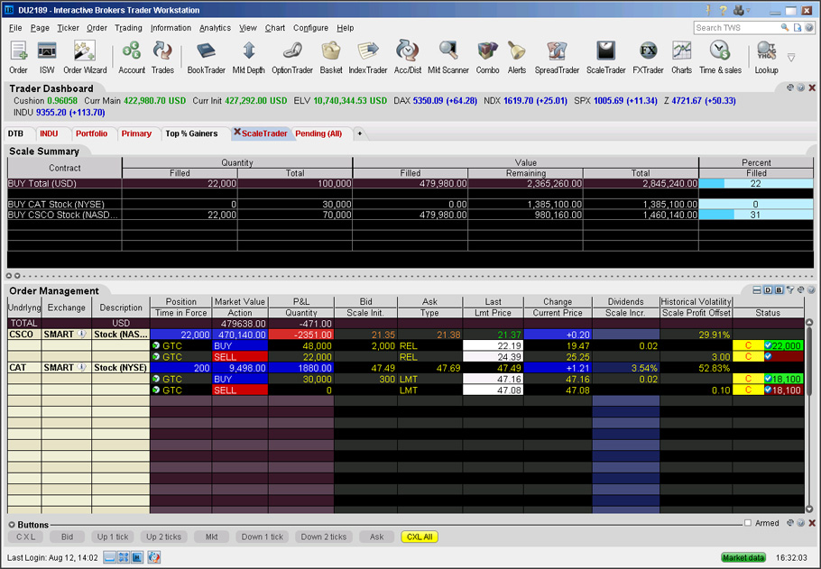The height and width of the screenshot is (569, 821).
Task: Open the File menu
Action: [15, 28]
